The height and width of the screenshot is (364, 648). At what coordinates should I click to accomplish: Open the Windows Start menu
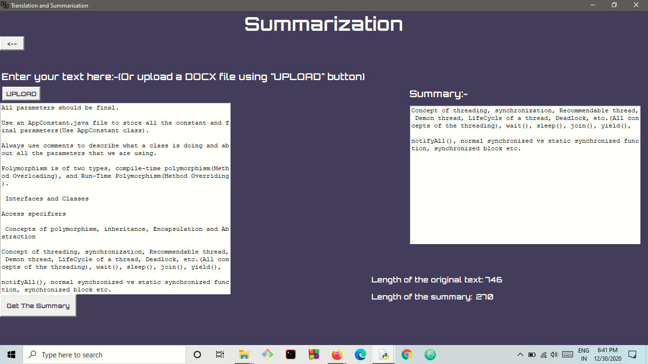[11, 354]
